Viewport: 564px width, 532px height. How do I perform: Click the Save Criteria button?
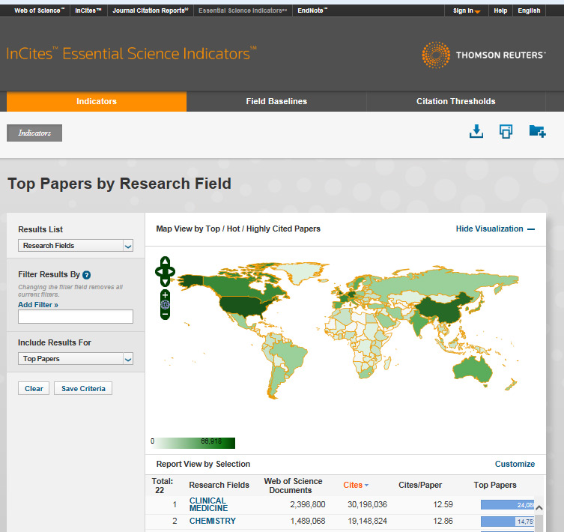[x=83, y=388]
